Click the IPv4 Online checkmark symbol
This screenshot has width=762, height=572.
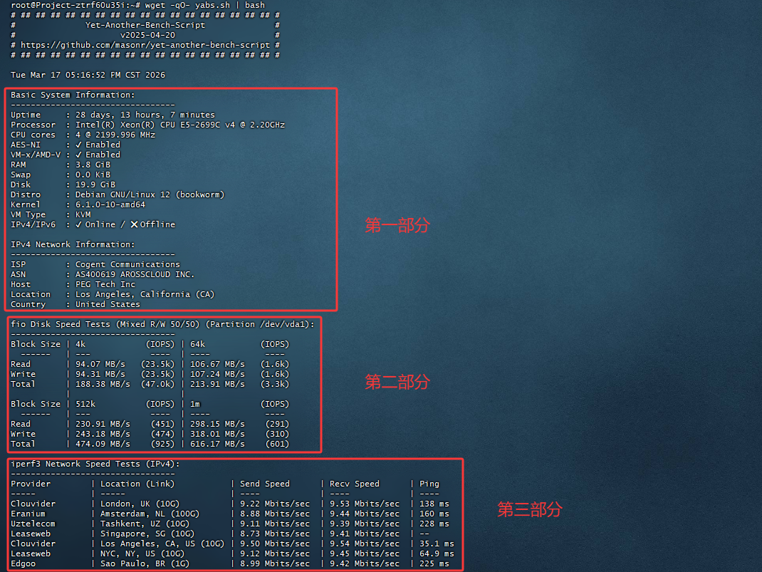pos(79,224)
